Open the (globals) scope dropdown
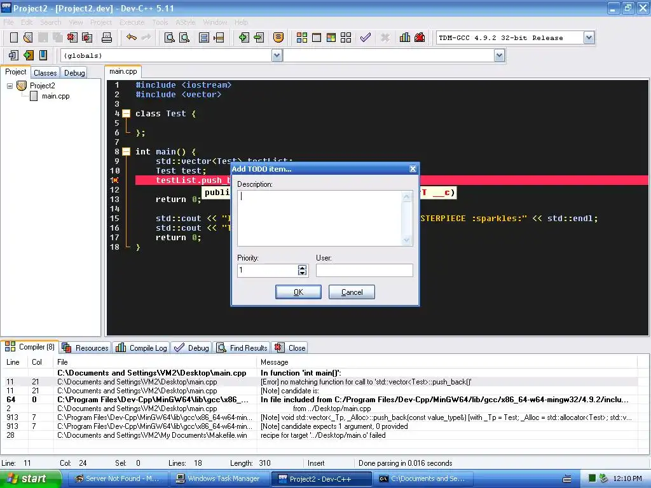The image size is (651, 488). point(277,55)
